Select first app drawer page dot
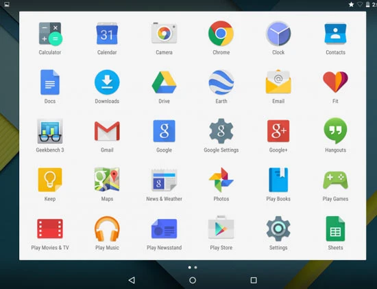This screenshot has height=289, width=377. point(189,267)
